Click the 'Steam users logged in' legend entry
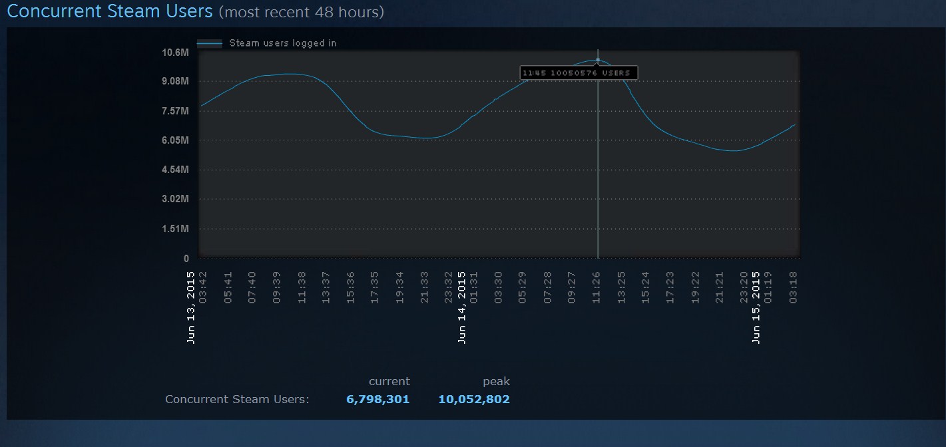 pyautogui.click(x=283, y=43)
